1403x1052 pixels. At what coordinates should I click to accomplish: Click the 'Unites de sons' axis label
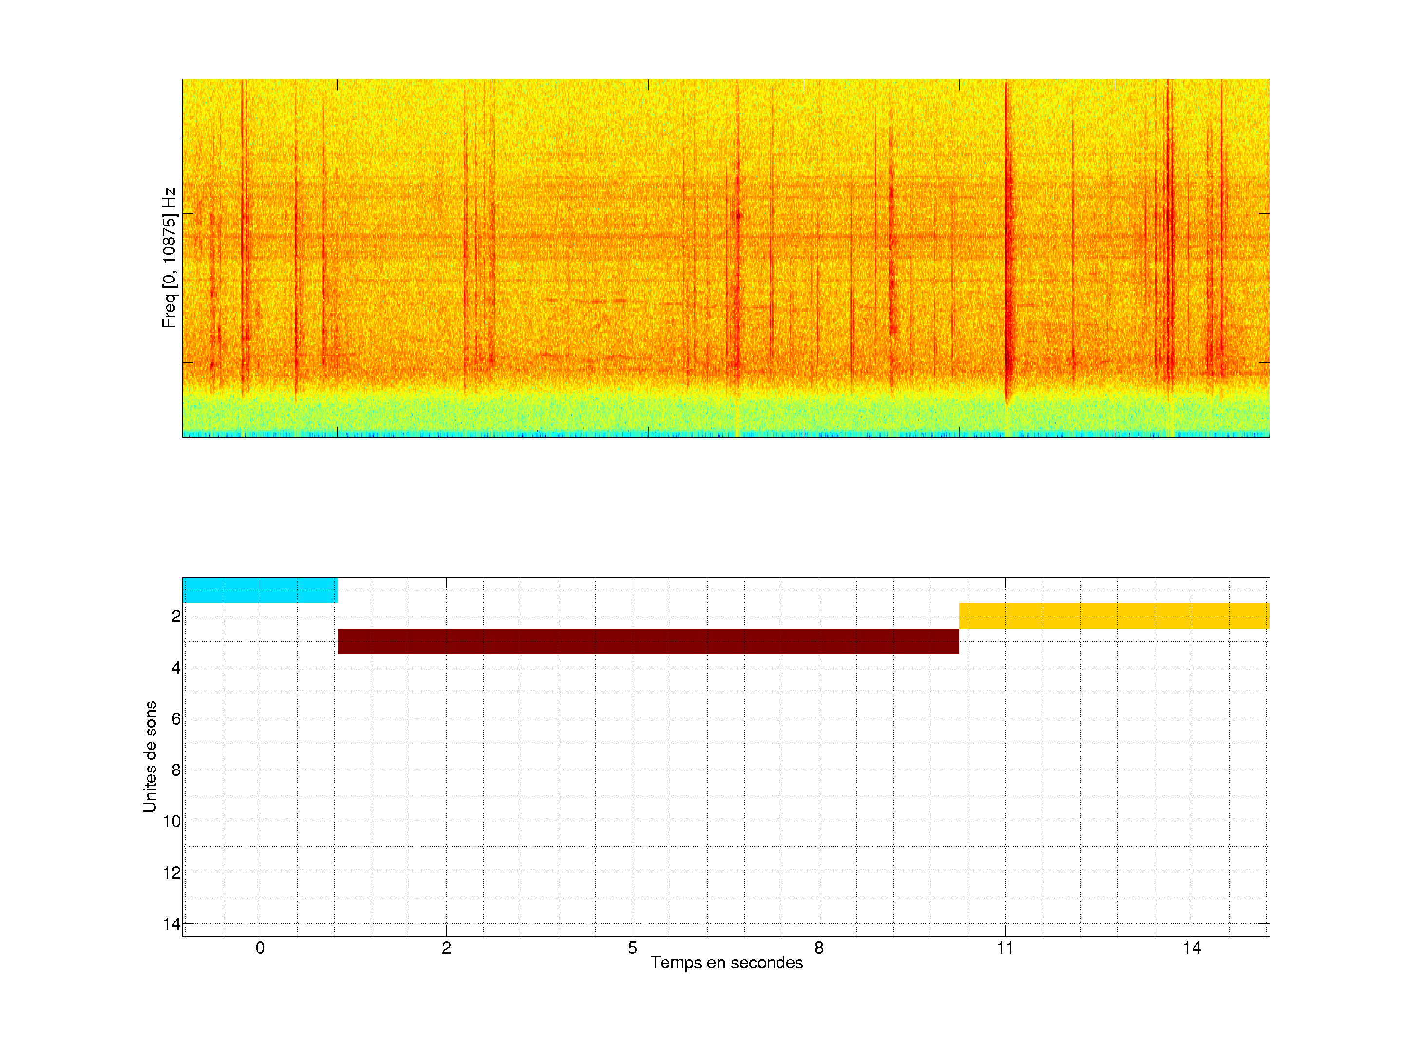[150, 756]
